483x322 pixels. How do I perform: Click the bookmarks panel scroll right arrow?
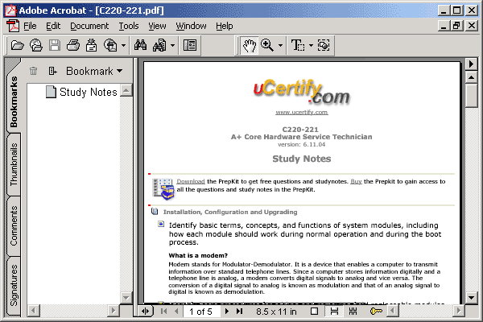(114, 310)
